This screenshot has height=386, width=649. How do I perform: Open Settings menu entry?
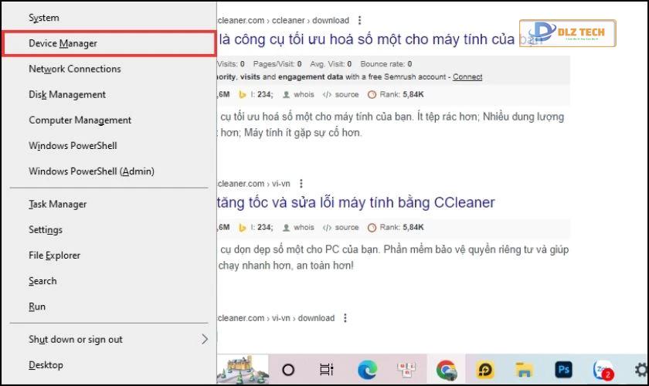coord(109,230)
